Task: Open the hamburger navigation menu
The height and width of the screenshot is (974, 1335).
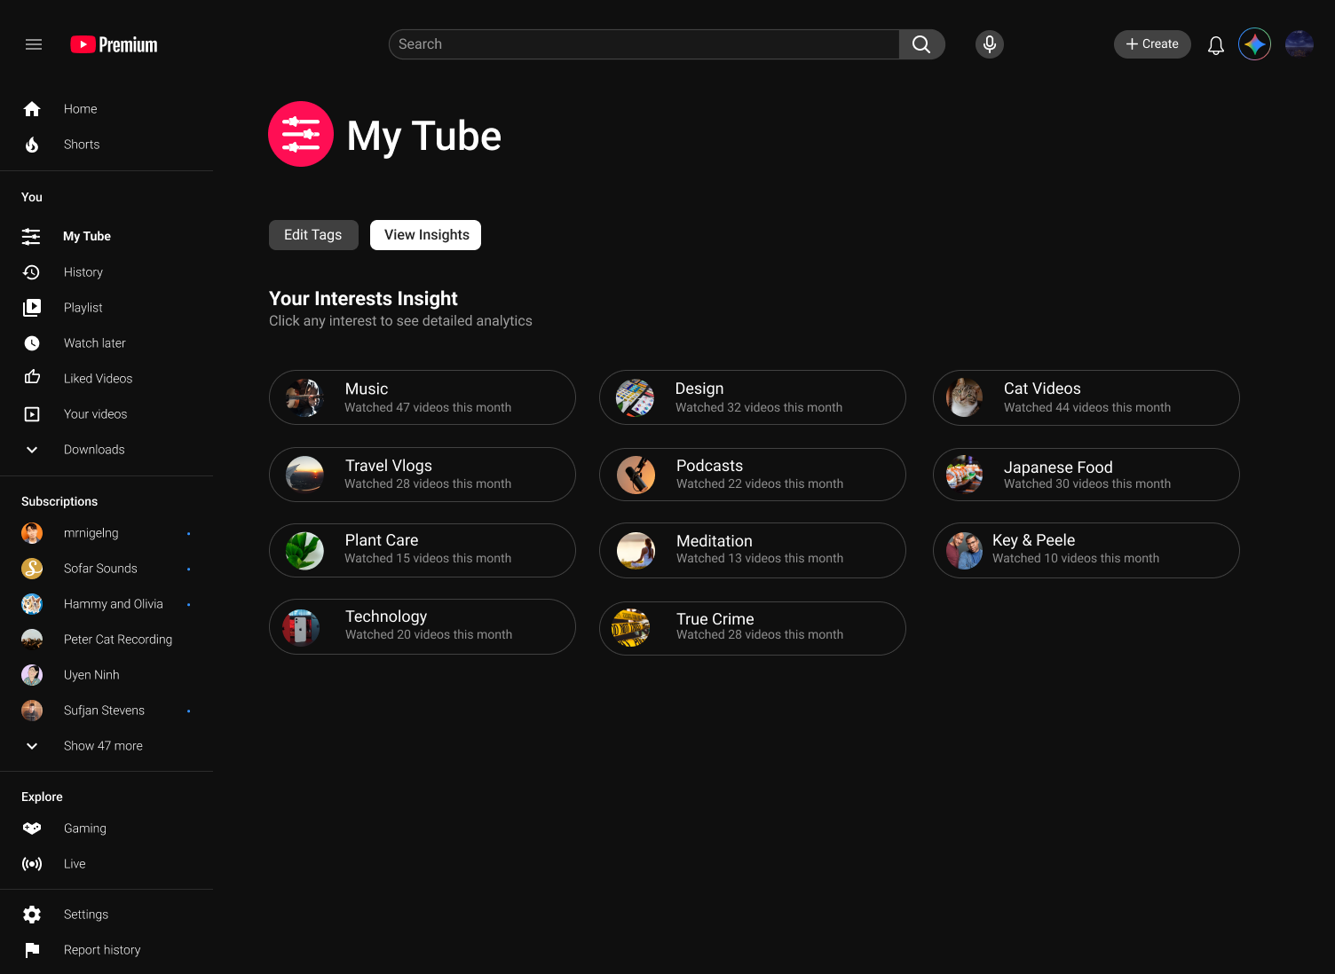Action: tap(34, 43)
